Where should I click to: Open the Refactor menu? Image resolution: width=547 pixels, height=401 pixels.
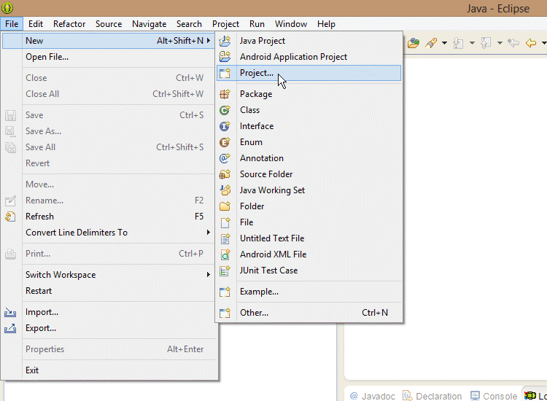[69, 24]
